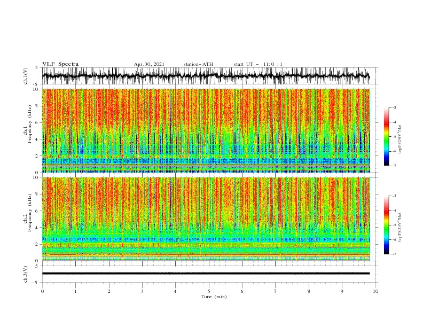Screen dimensions: 423x327
Task: Click the "7" tick on time axis
Action: [276, 291]
